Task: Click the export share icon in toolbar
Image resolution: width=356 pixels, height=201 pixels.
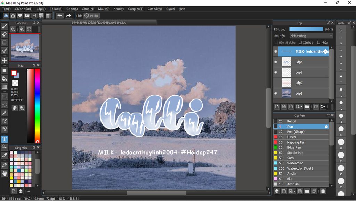Action: point(13,16)
